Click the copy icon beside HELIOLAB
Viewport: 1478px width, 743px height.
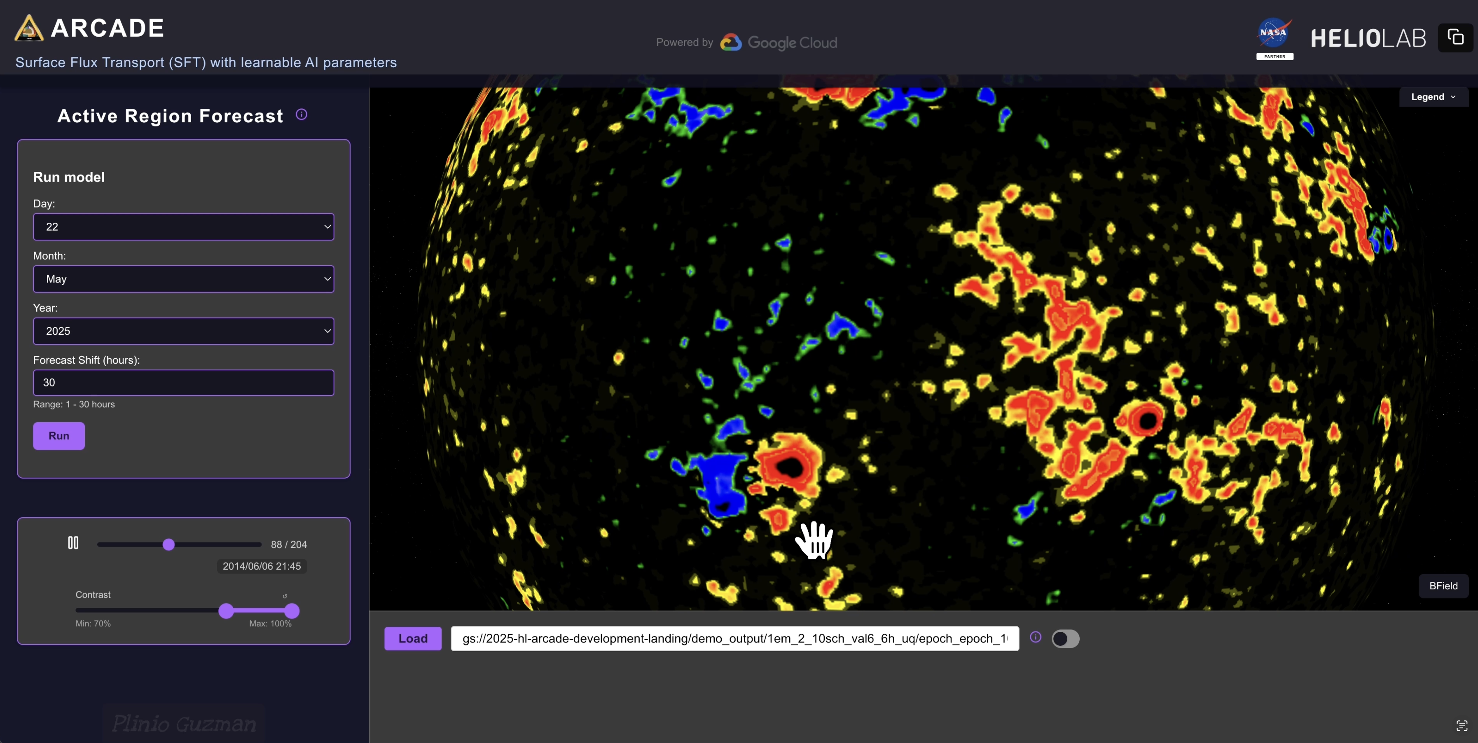pyautogui.click(x=1455, y=38)
